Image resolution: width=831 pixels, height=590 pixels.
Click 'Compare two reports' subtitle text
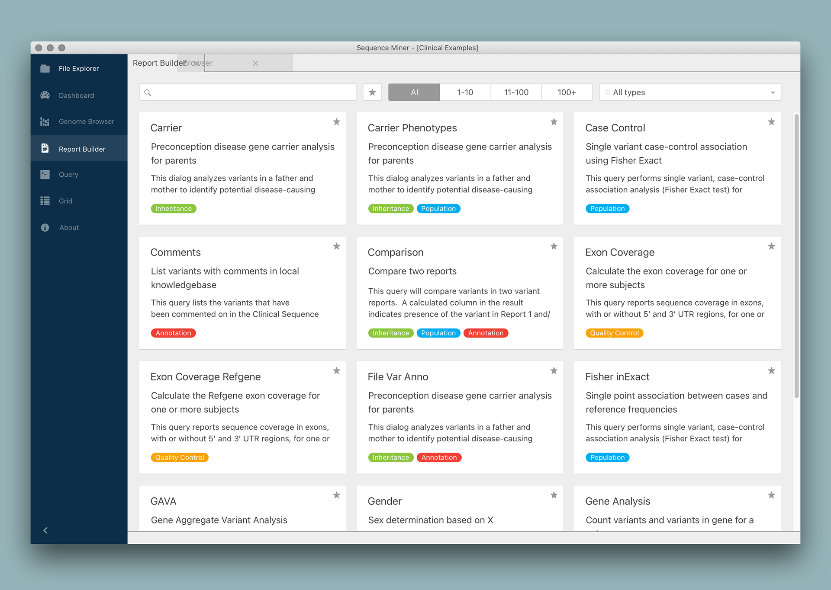[x=412, y=271]
